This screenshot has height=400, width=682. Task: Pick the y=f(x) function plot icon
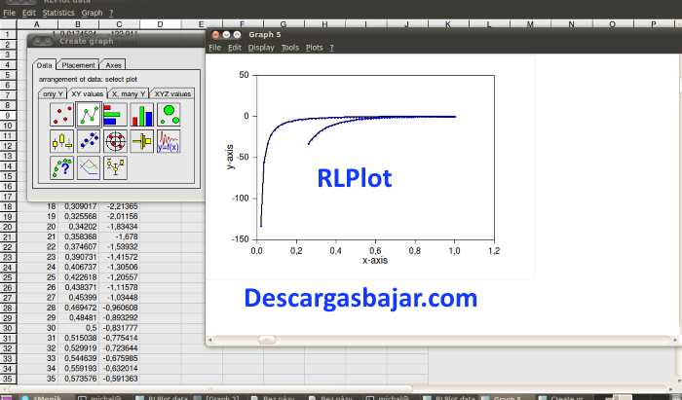tap(169, 141)
